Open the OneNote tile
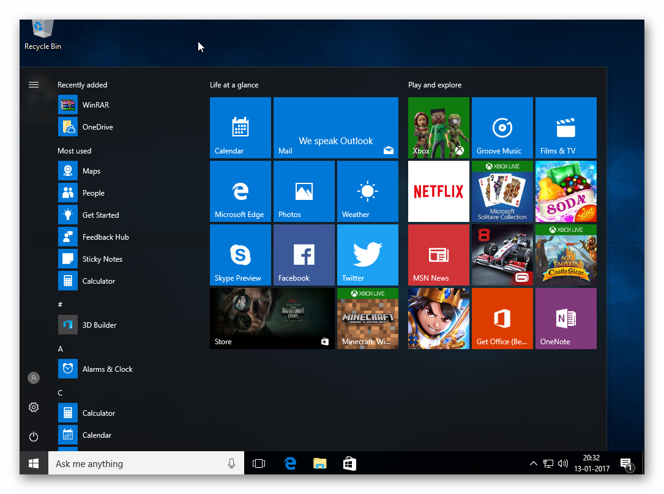The image size is (664, 494). click(565, 319)
